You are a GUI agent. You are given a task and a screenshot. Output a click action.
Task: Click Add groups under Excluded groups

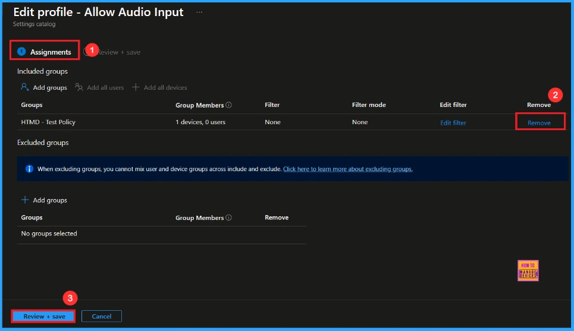pyautogui.click(x=44, y=200)
